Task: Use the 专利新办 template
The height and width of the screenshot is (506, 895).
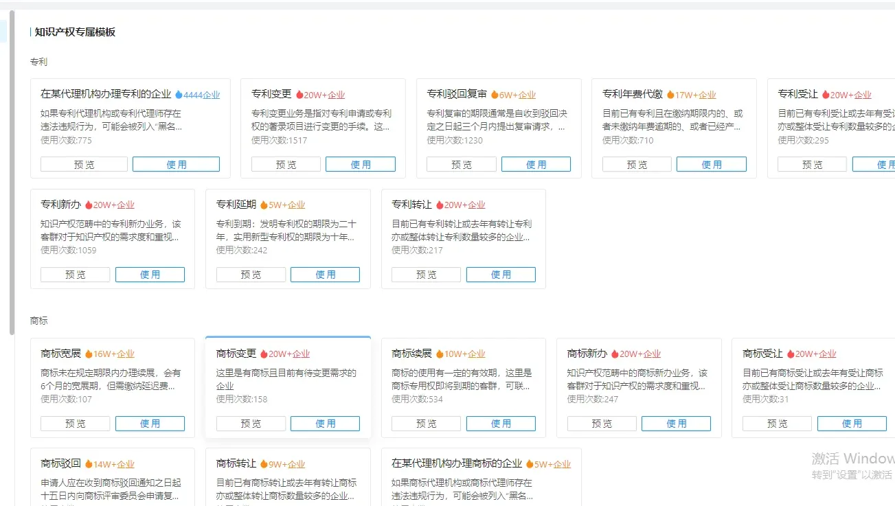Action: 150,275
